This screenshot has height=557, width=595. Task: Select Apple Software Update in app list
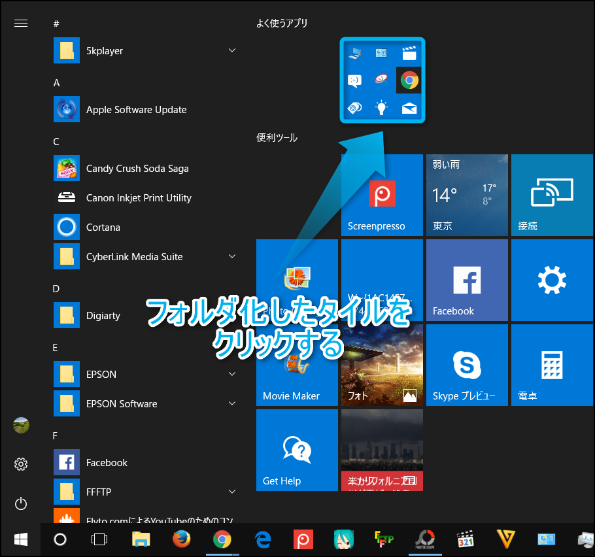pos(136,110)
